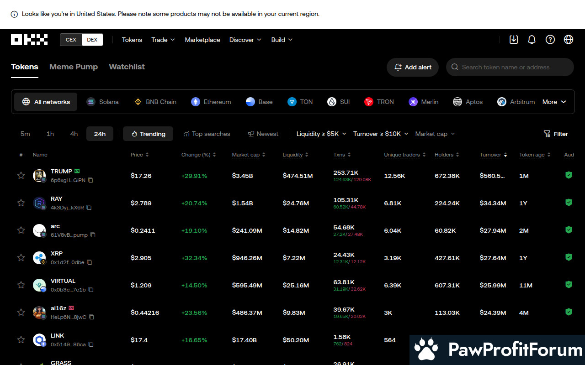Open Turnover ≥ $10K filter dropdown

click(x=381, y=134)
